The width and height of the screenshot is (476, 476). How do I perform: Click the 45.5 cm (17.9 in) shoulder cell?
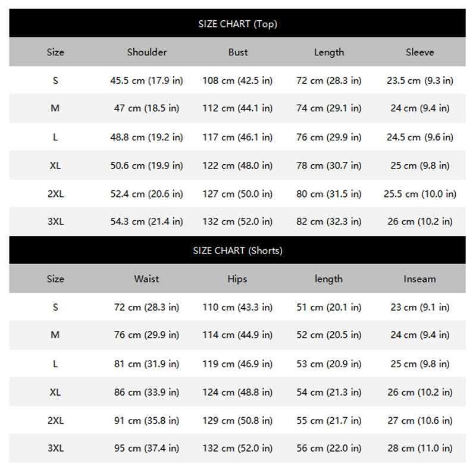147,81
